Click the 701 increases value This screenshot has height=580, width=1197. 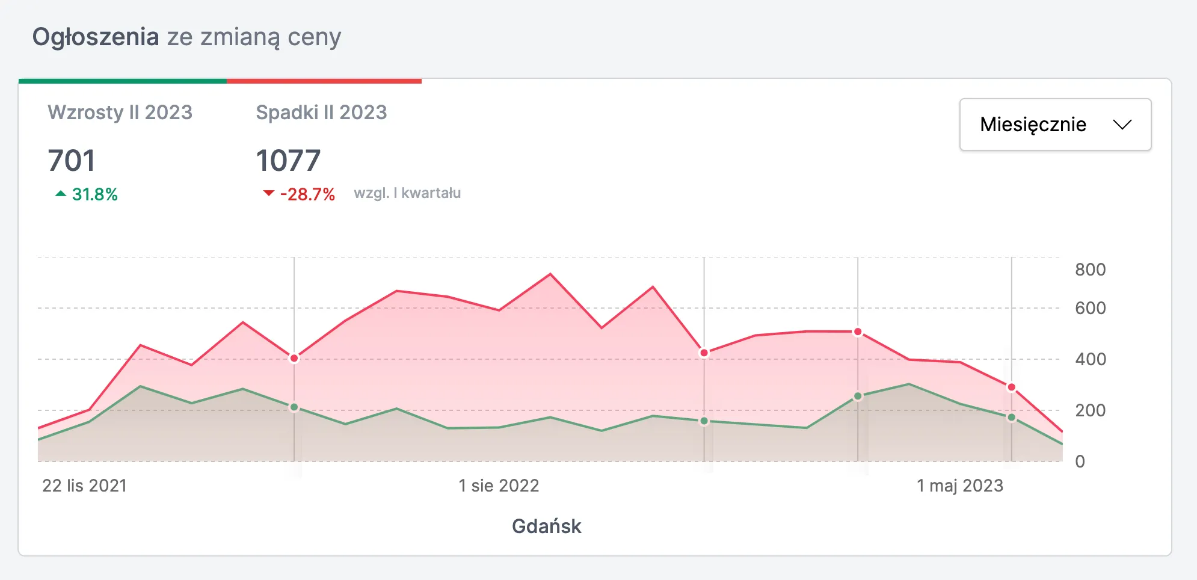tap(71, 161)
